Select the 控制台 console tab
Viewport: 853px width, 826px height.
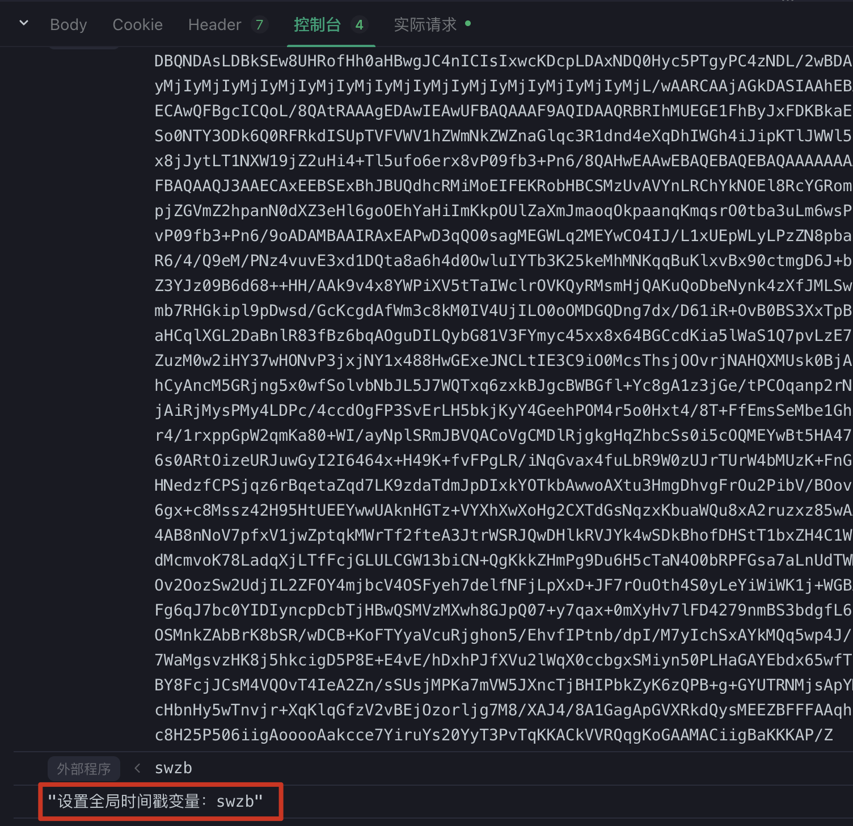[317, 25]
